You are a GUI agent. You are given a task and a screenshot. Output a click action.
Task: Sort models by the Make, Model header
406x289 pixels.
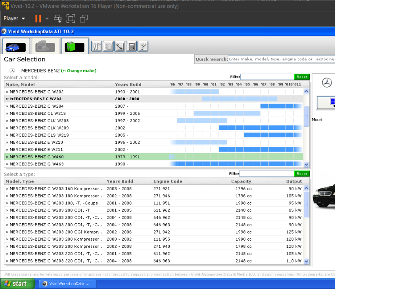20,85
